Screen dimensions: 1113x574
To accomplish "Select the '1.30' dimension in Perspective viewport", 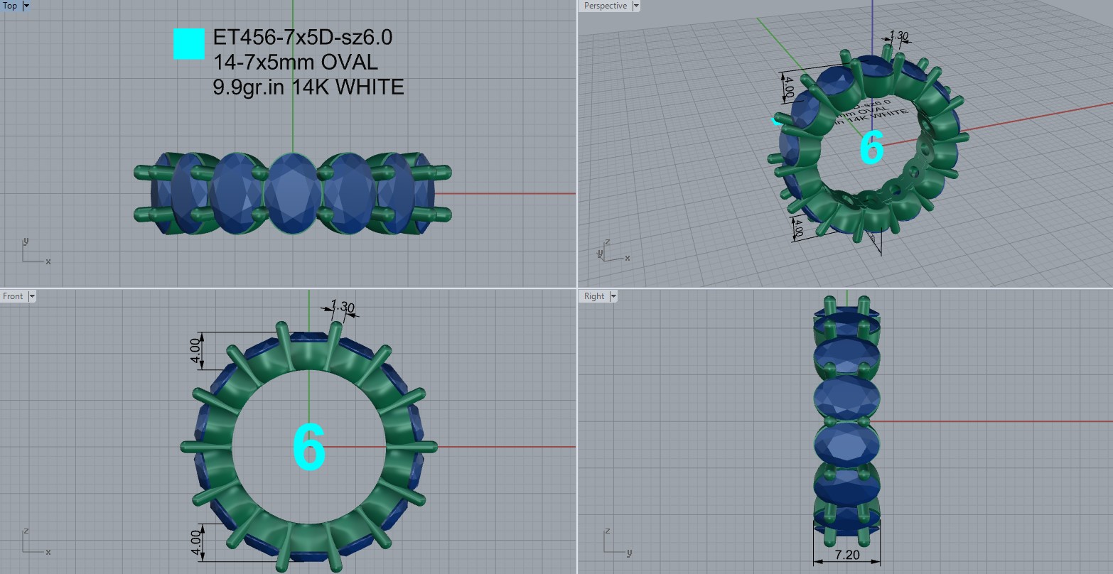I will 899,36.
